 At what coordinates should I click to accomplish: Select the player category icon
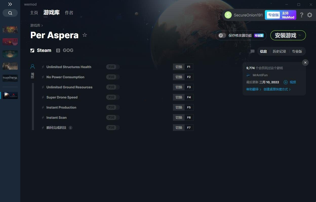tap(32, 67)
